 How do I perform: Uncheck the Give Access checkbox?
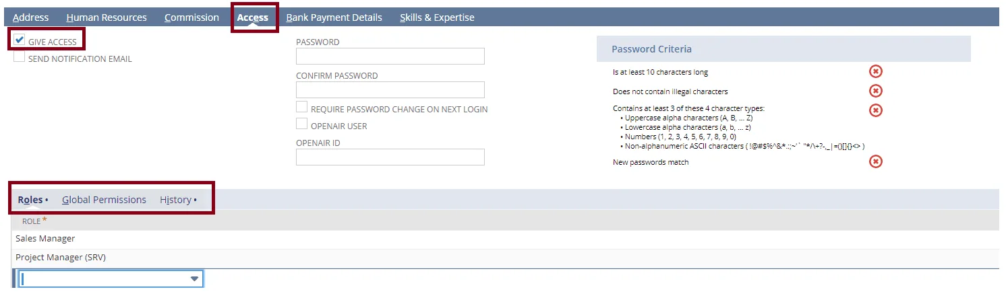[20, 40]
